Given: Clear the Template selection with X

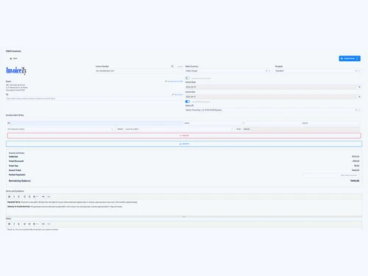Looking at the screenshot, I should pyautogui.click(x=356, y=71).
